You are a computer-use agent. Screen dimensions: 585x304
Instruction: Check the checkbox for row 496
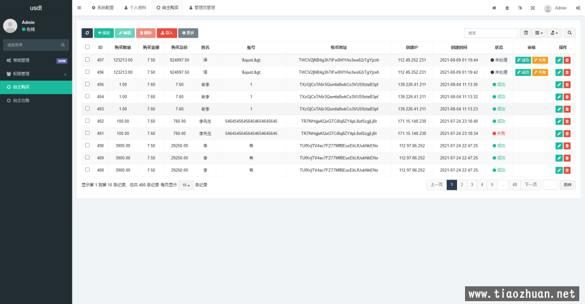87,71
